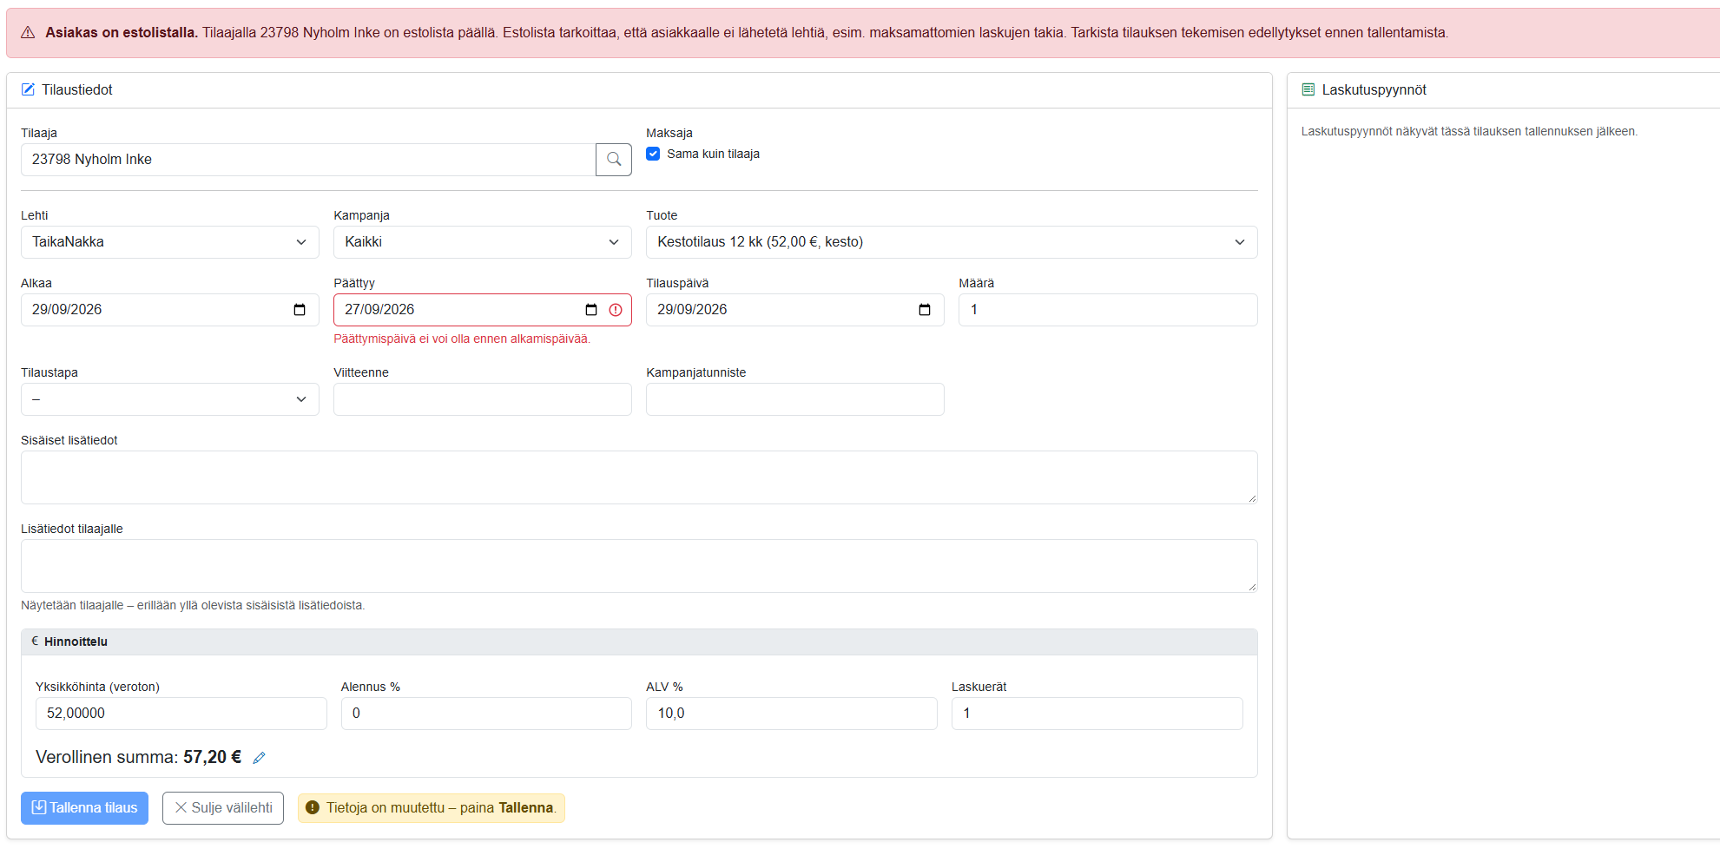1720x862 pixels.
Task: Edit the Yksikköhinta (veroton) field
Action: (x=181, y=714)
